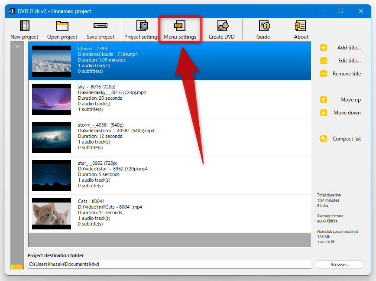Click "Duration: 20 seconds" text
This screenshot has width=376, height=281.
100,98
